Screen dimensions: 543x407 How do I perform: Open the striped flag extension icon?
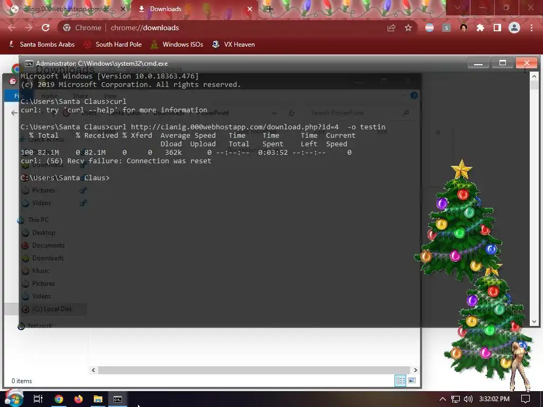point(430,28)
